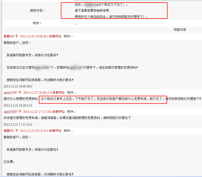Image resolution: width=202 pixels, height=177 pixels.
Task: Click 客服601 comment header dated 2013-12-25
Action: 32,131
